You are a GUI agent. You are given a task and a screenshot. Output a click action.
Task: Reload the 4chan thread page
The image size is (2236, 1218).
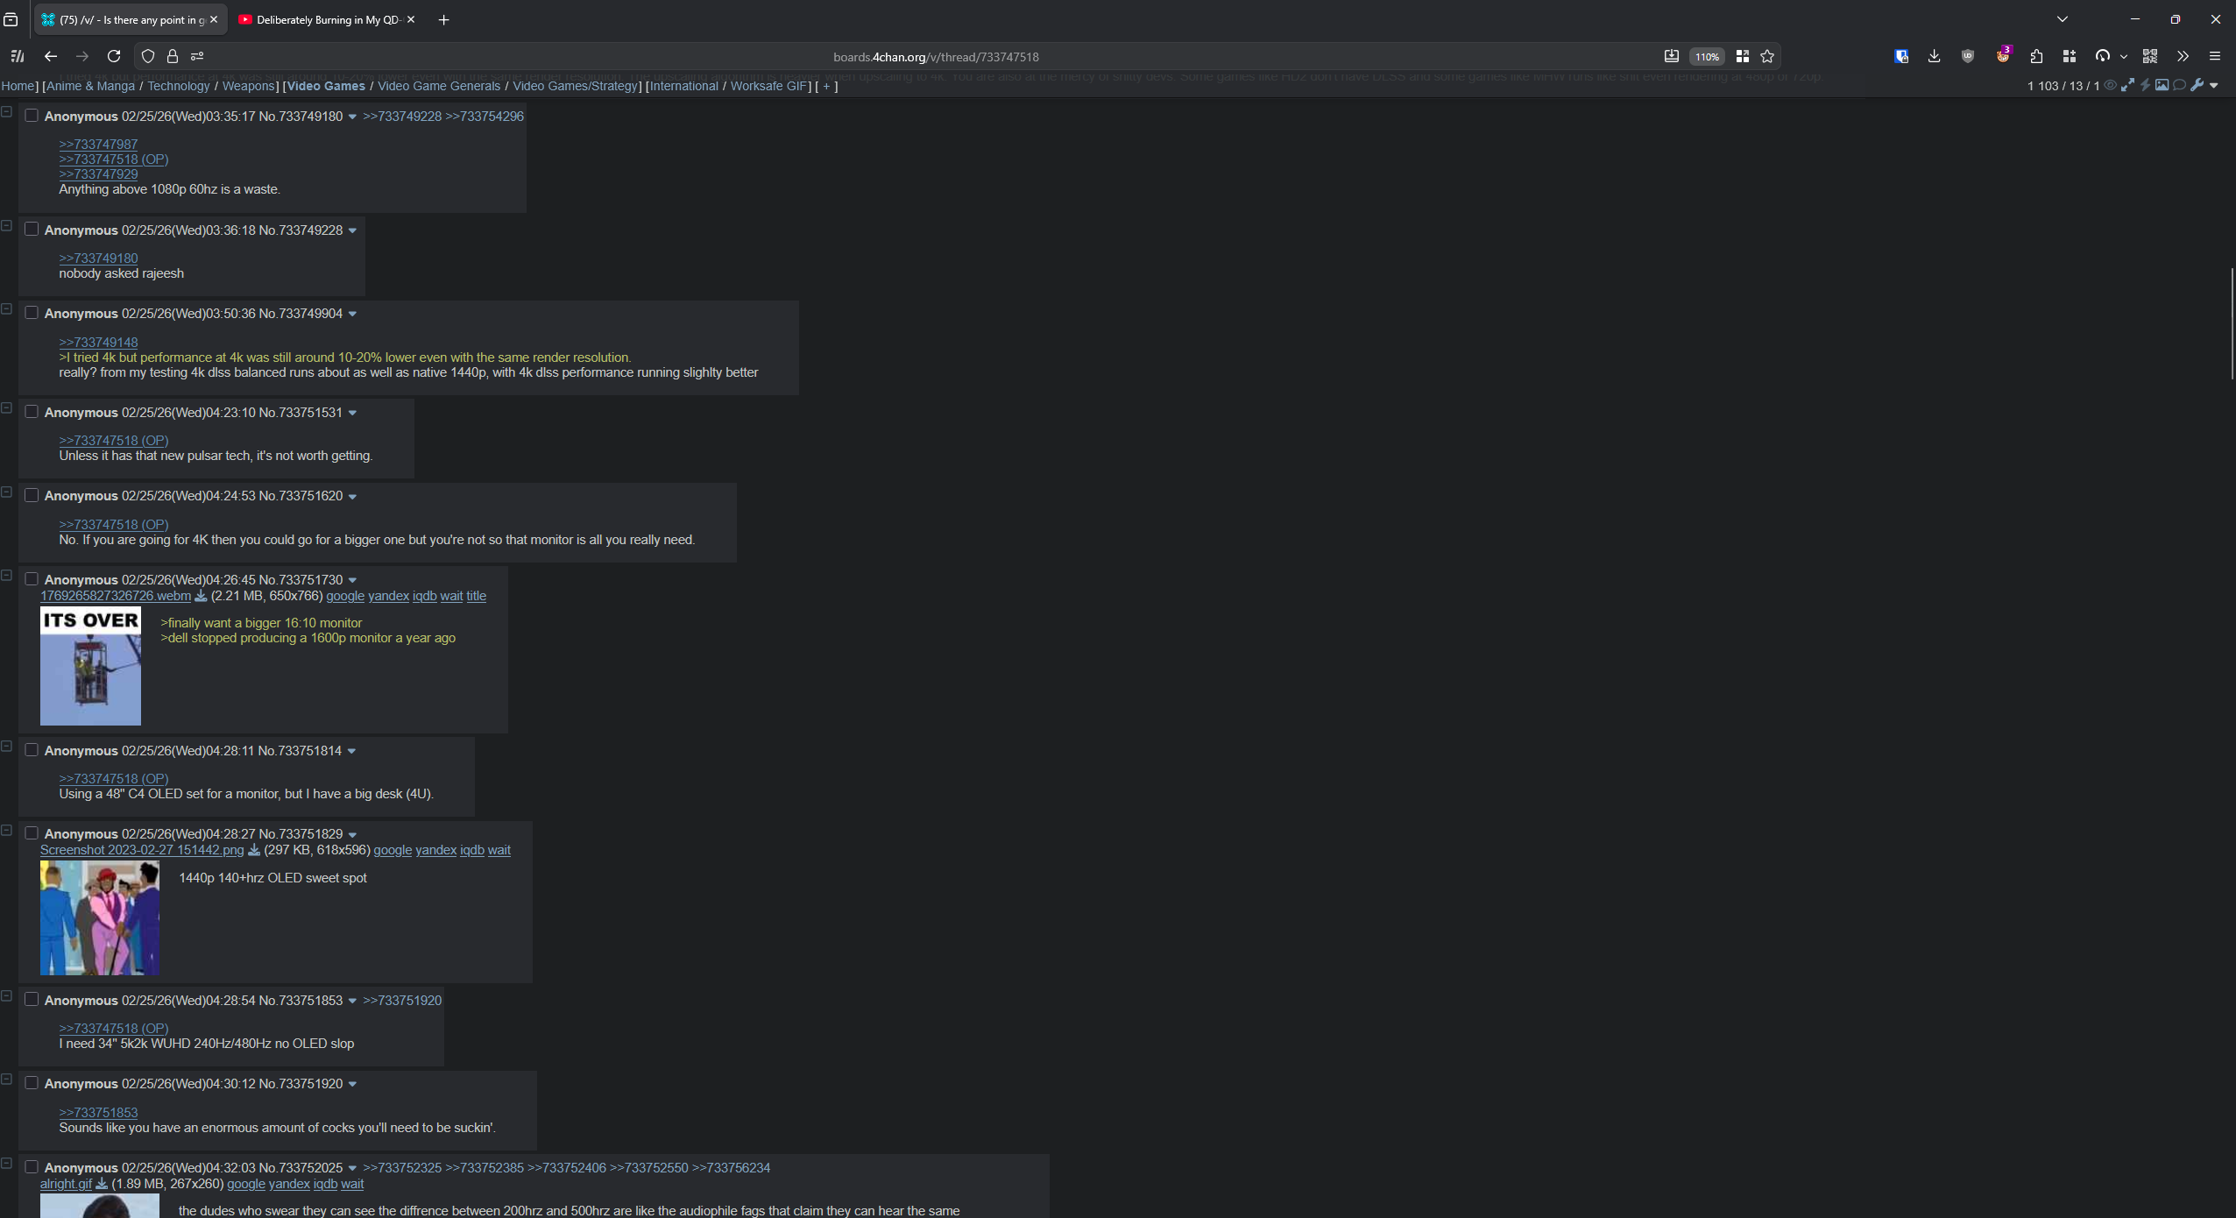coord(114,56)
